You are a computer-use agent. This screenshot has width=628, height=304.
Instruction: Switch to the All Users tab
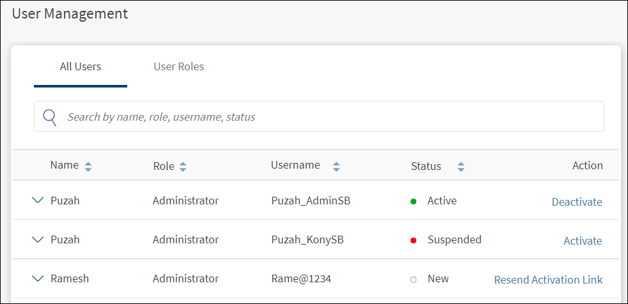pos(81,66)
